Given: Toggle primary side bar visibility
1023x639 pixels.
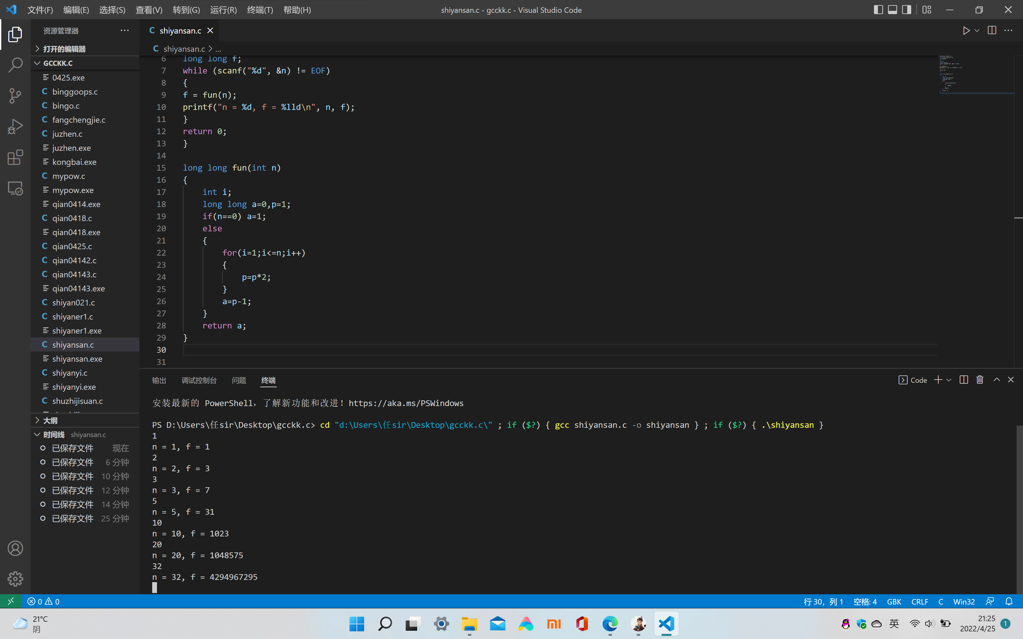Looking at the screenshot, I should pos(879,10).
